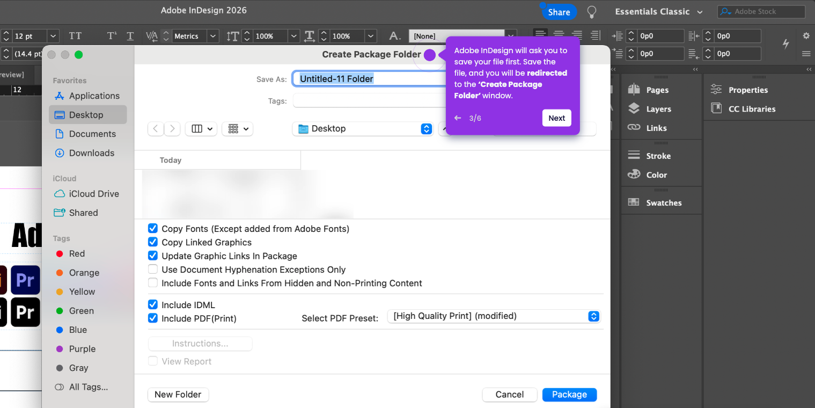Select iCloud Drive in sidebar

point(87,194)
